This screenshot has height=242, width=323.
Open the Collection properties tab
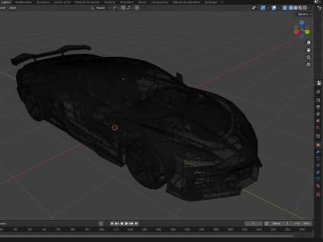(x=318, y=136)
